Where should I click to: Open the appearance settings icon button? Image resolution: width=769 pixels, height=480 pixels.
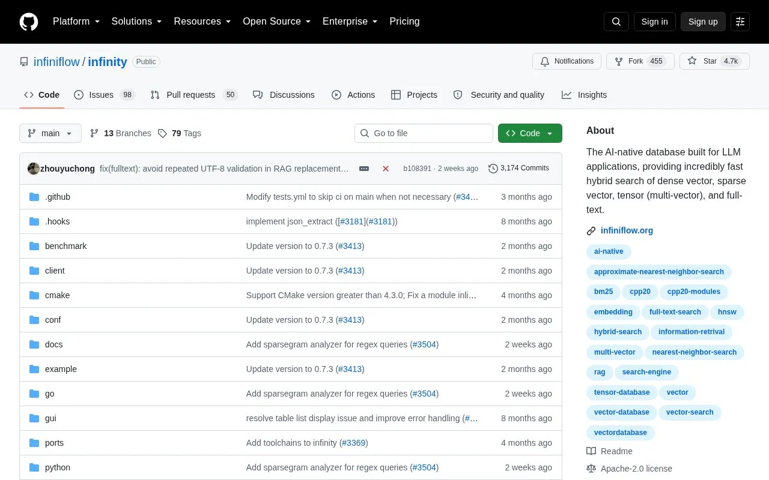(x=740, y=22)
